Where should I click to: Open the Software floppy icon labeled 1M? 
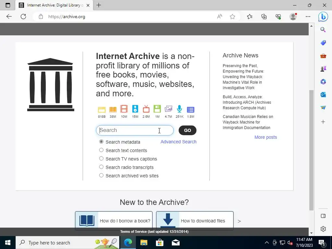coord(157,109)
